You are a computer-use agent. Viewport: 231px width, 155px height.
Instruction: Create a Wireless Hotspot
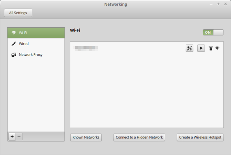click(200, 137)
